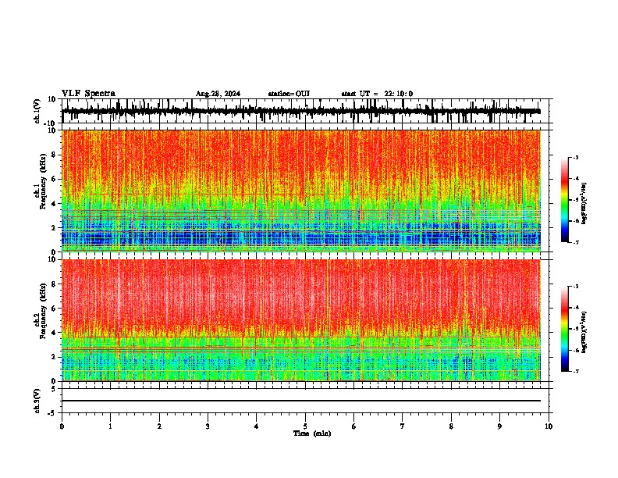Click the "-7" tick on ch.2 color bar
Viewport: 618px width, 478px height.
[x=575, y=371]
